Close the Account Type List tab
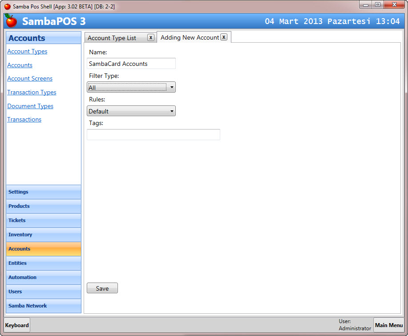This screenshot has height=336, width=408. 151,37
